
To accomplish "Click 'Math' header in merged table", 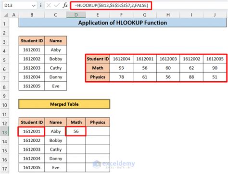I will 76,122.
